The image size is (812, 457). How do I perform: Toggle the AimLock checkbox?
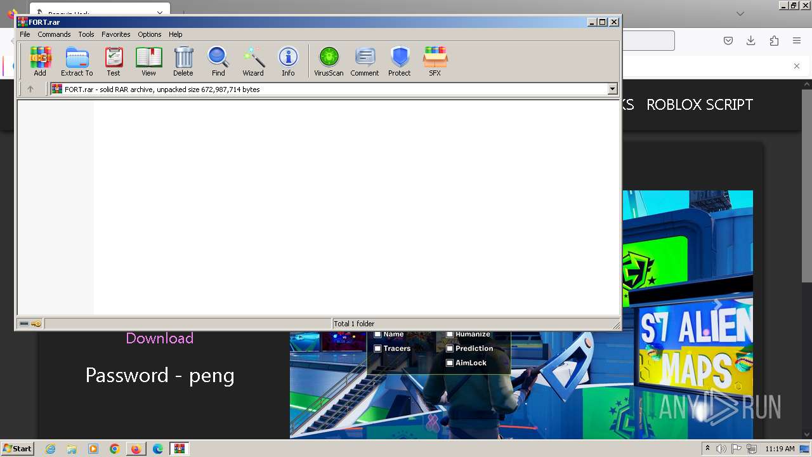click(x=450, y=363)
